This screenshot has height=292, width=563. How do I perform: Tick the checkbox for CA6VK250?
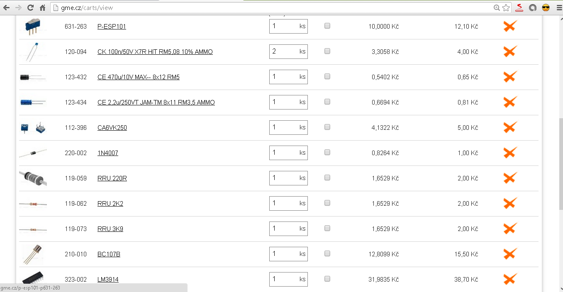[327, 127]
